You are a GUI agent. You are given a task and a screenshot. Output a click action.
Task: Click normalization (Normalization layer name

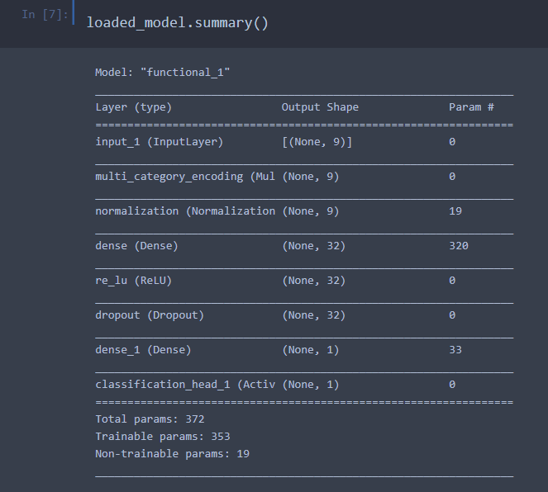[x=185, y=211]
